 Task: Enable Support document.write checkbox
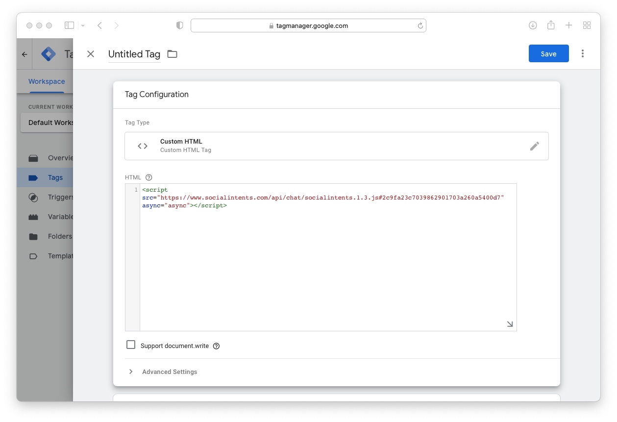pos(131,345)
